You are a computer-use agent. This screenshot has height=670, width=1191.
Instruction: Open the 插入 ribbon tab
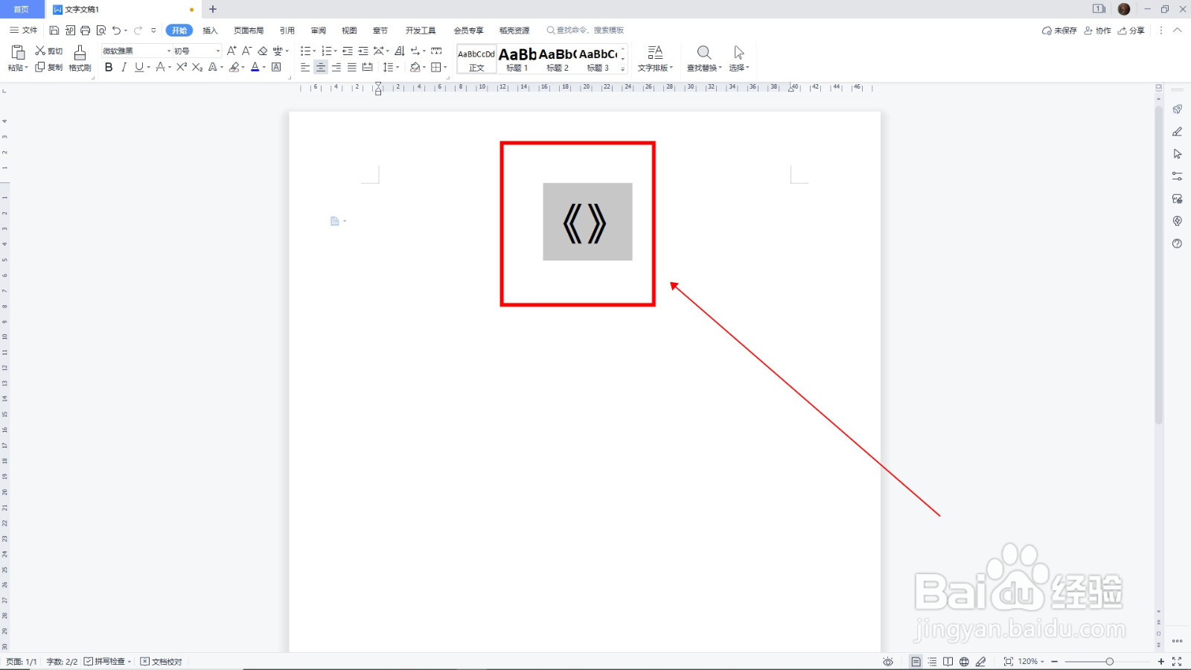click(x=210, y=31)
